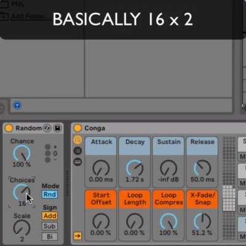Click the Loop Compres macro knob
Screen dimensions: 246x246
[x=169, y=221]
